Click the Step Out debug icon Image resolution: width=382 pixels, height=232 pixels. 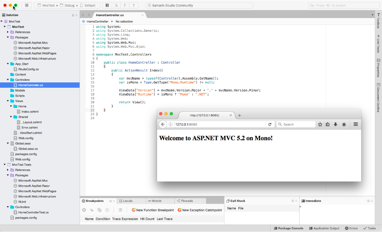(x=134, y=5)
